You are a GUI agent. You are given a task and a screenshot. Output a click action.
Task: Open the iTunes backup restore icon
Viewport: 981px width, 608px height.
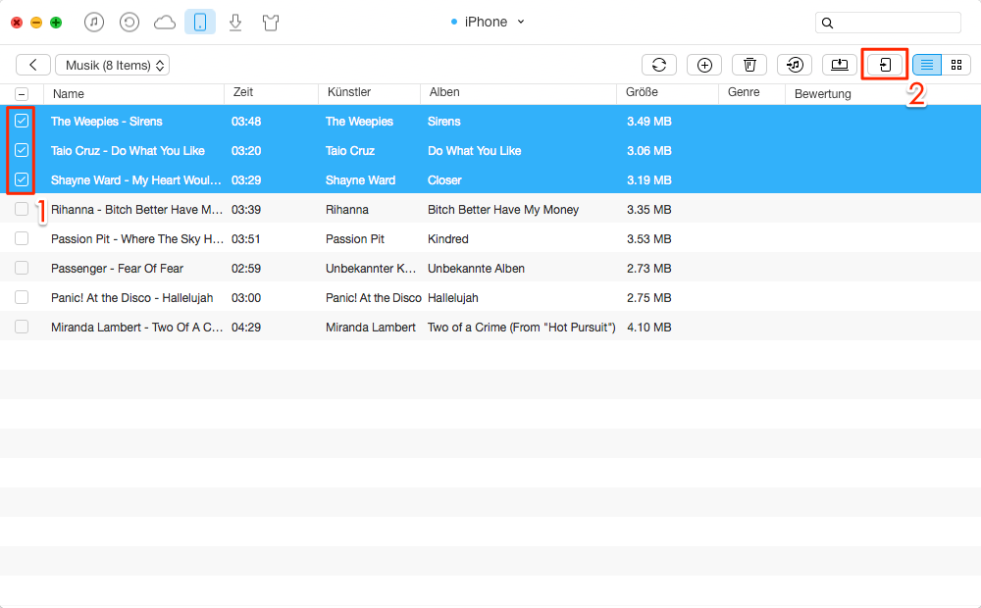129,23
